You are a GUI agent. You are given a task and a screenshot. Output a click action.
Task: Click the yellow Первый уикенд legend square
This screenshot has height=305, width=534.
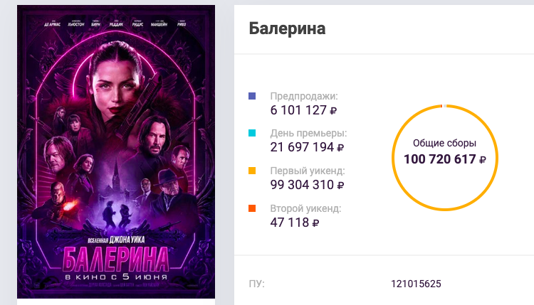[252, 171]
